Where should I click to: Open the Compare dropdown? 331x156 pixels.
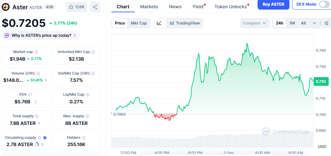[x=255, y=23]
